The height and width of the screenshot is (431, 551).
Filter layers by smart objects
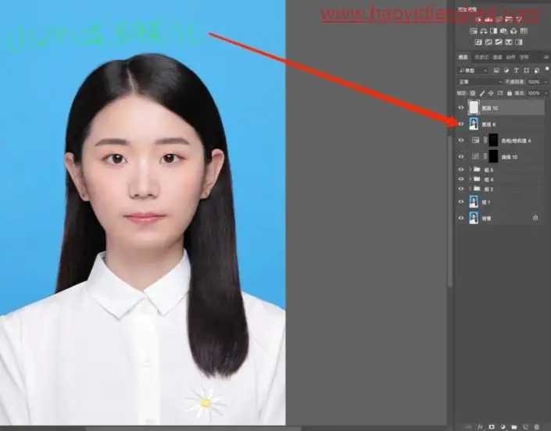point(537,70)
